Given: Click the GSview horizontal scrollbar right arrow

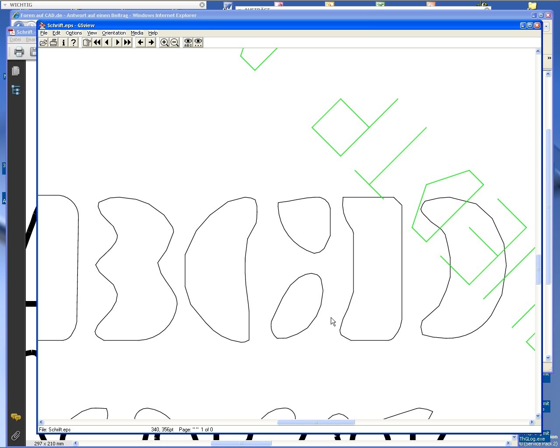Looking at the screenshot, I should click(532, 422).
